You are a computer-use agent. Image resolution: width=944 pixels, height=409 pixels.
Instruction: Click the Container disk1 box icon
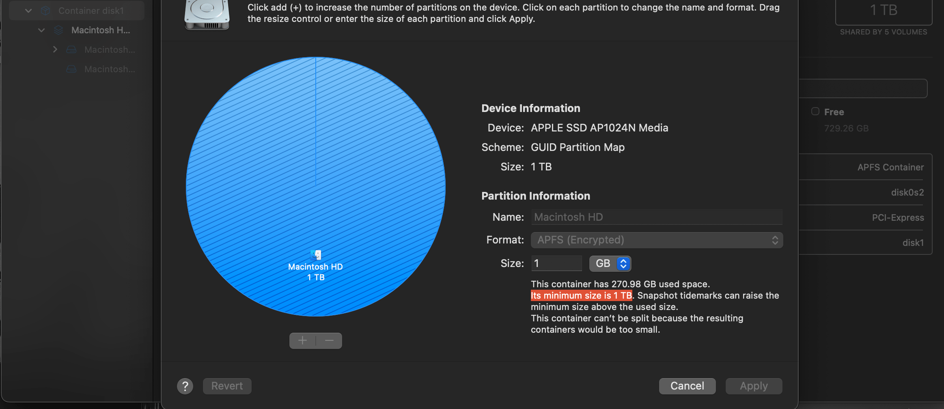tap(45, 11)
